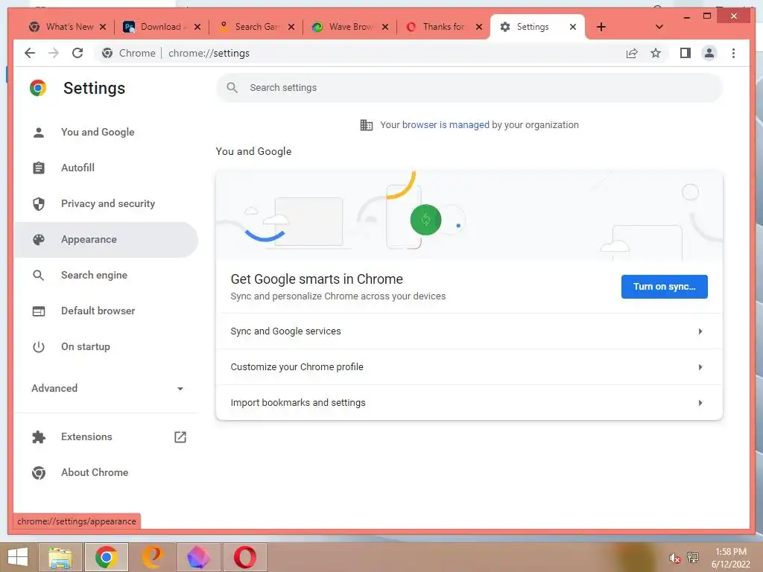763x572 pixels.
Task: Close the Thanks for tab
Action: click(479, 27)
